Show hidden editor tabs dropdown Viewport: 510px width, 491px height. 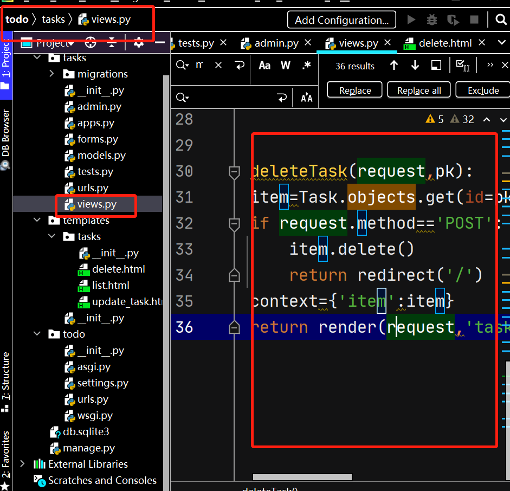tap(501, 42)
